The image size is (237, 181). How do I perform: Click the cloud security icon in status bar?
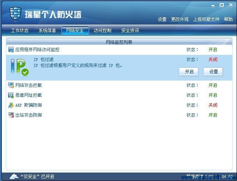click(x=14, y=176)
